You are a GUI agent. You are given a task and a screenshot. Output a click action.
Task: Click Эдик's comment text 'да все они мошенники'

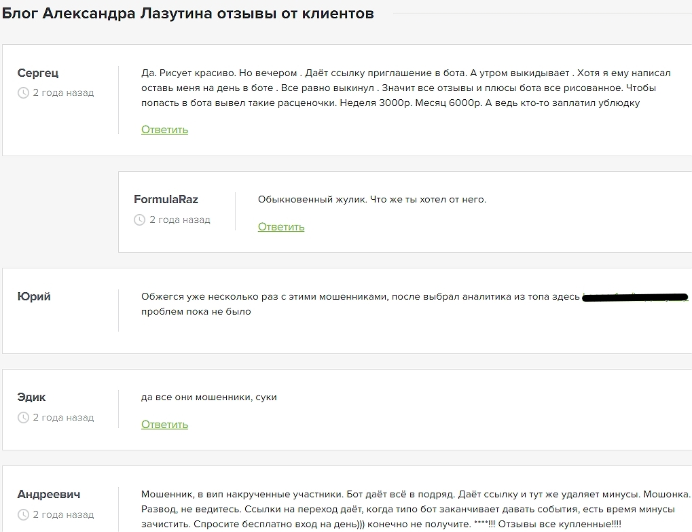208,397
